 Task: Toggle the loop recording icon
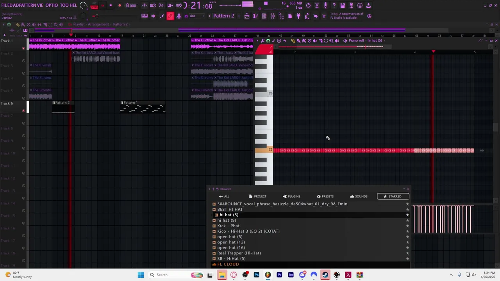pyautogui.click(x=179, y=5)
